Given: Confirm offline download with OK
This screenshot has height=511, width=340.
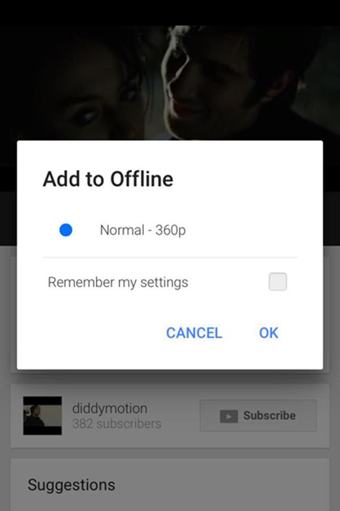Looking at the screenshot, I should click(269, 333).
